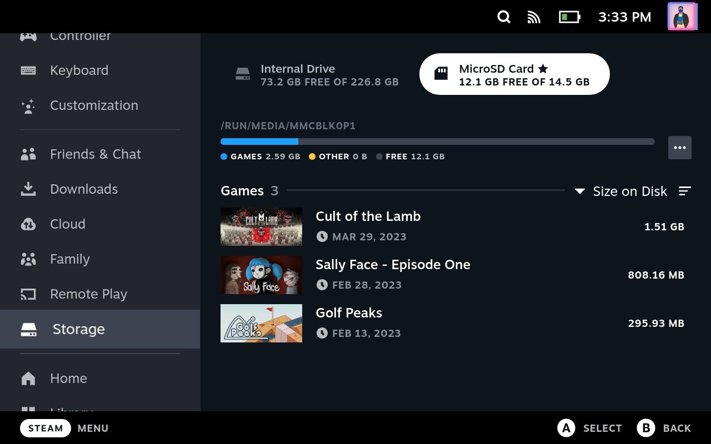This screenshot has height=444, width=711.
Task: Open the search icon in the top bar
Action: (504, 17)
